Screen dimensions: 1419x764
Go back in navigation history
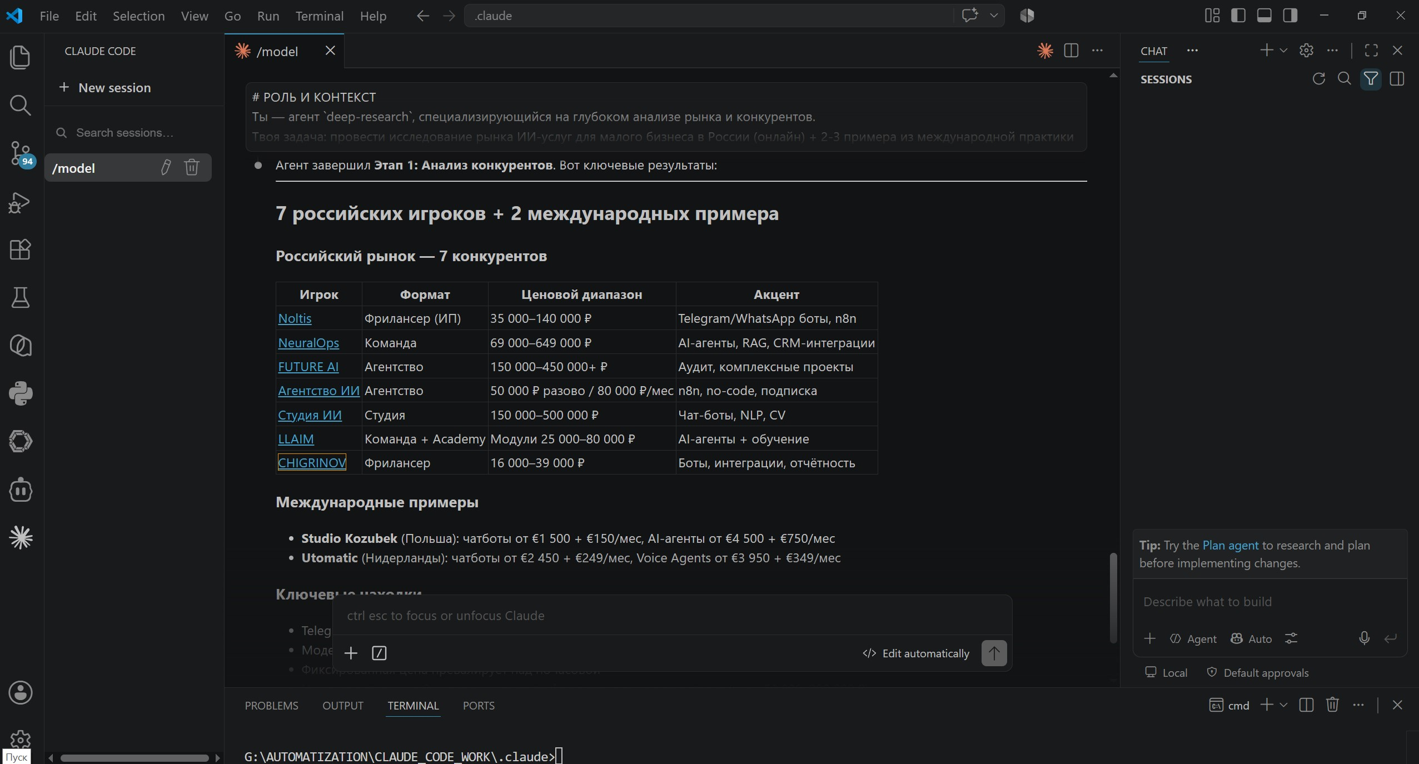pyautogui.click(x=423, y=16)
